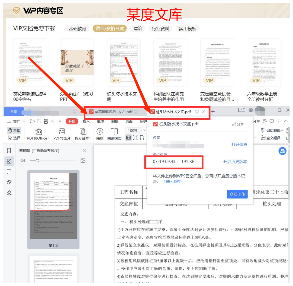
Task: Go to the 首页 home tab
Action: [x=14, y=112]
